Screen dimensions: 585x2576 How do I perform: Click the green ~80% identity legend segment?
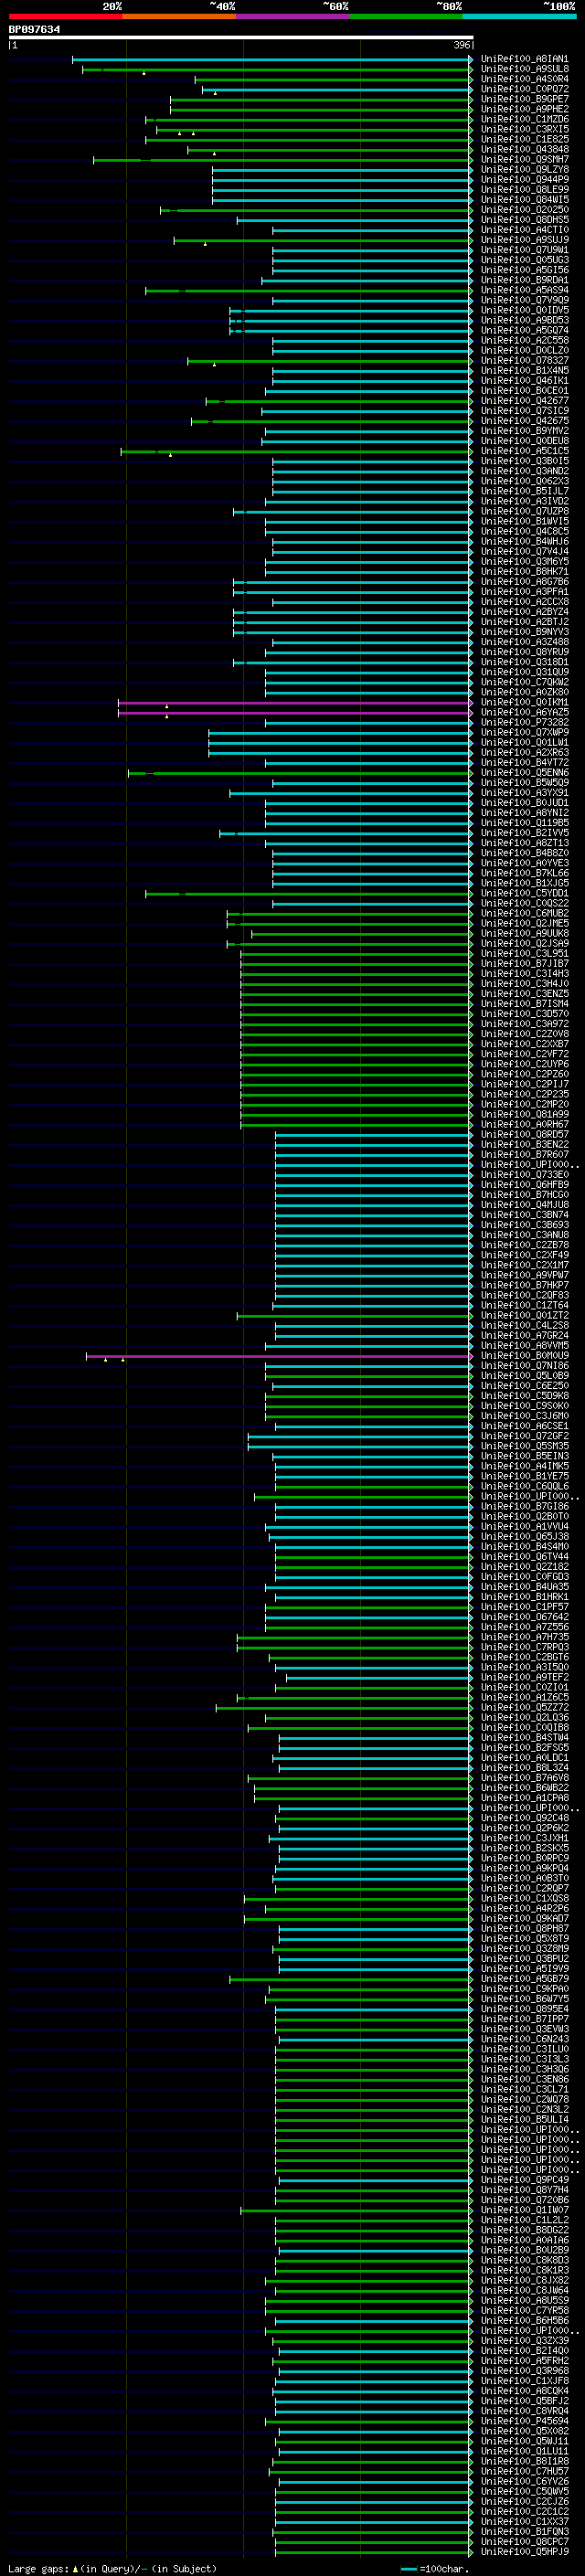point(406,16)
